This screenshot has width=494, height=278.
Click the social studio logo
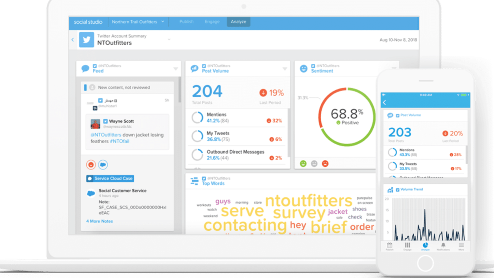(x=88, y=22)
